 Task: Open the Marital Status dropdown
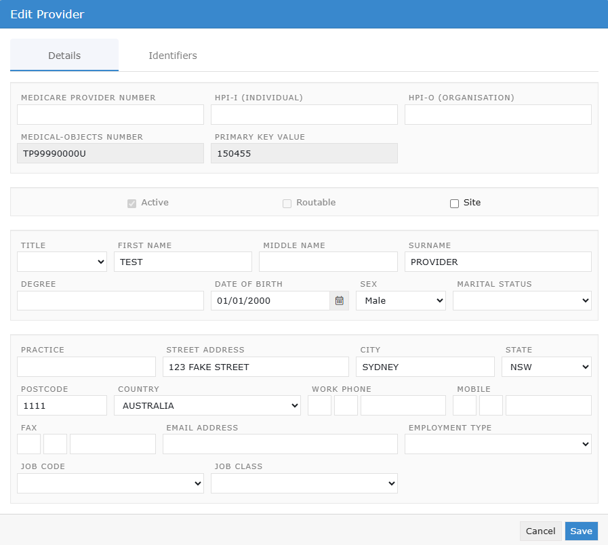pyautogui.click(x=522, y=300)
